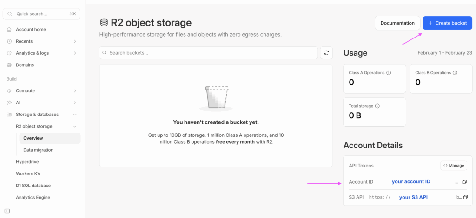Manage API Tokens
The width and height of the screenshot is (476, 218).
coord(454,165)
